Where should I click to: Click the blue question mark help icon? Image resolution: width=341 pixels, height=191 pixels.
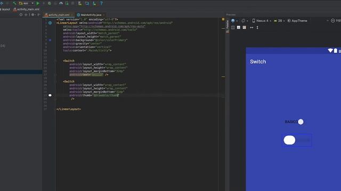tap(101, 3)
